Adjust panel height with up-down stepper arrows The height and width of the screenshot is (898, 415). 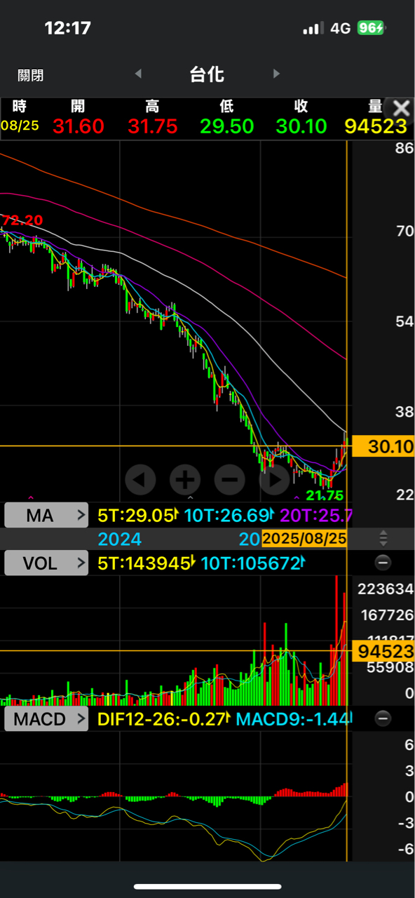(383, 539)
